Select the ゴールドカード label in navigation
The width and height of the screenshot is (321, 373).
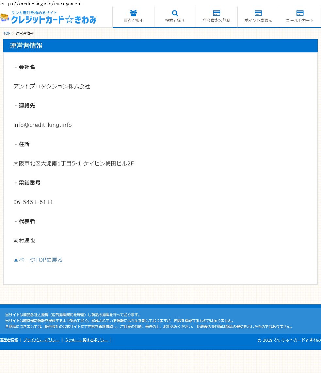300,20
